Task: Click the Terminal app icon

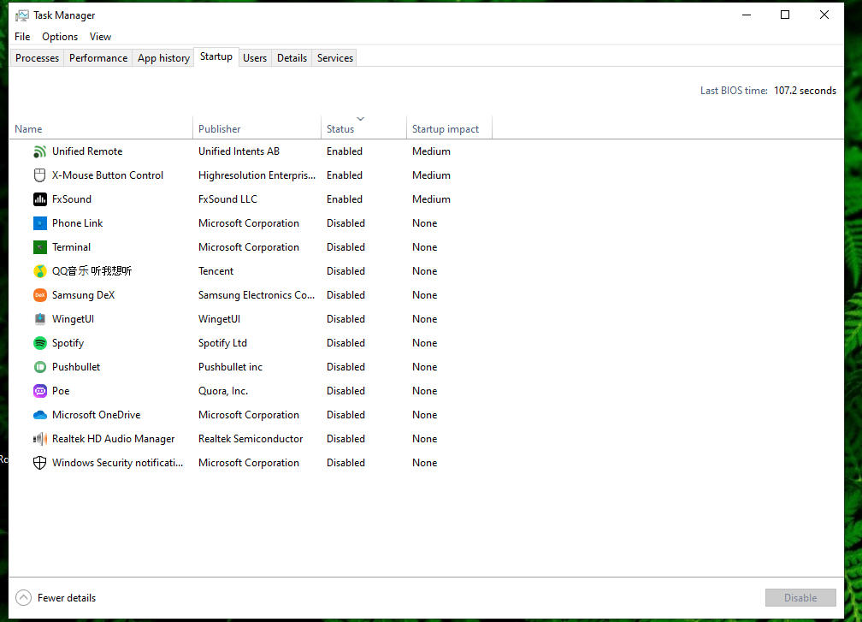Action: (39, 247)
